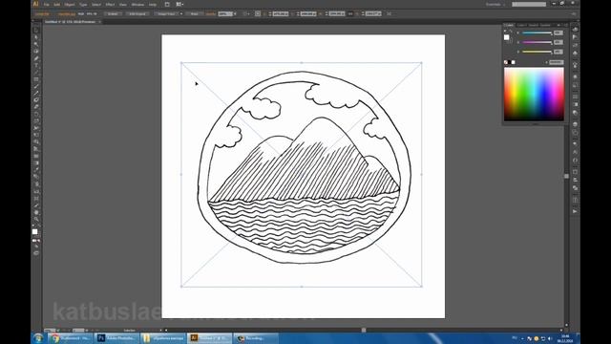The width and height of the screenshot is (611, 344).
Task: Open the folder window in the taskbar
Action: click(x=163, y=338)
